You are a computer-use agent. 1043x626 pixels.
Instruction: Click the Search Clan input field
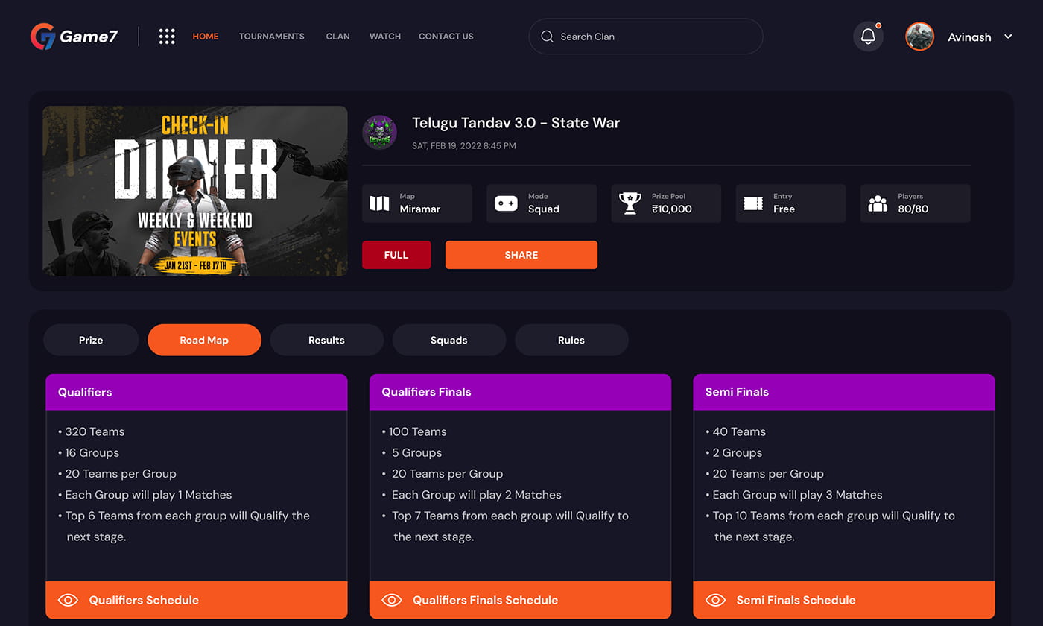[646, 37]
